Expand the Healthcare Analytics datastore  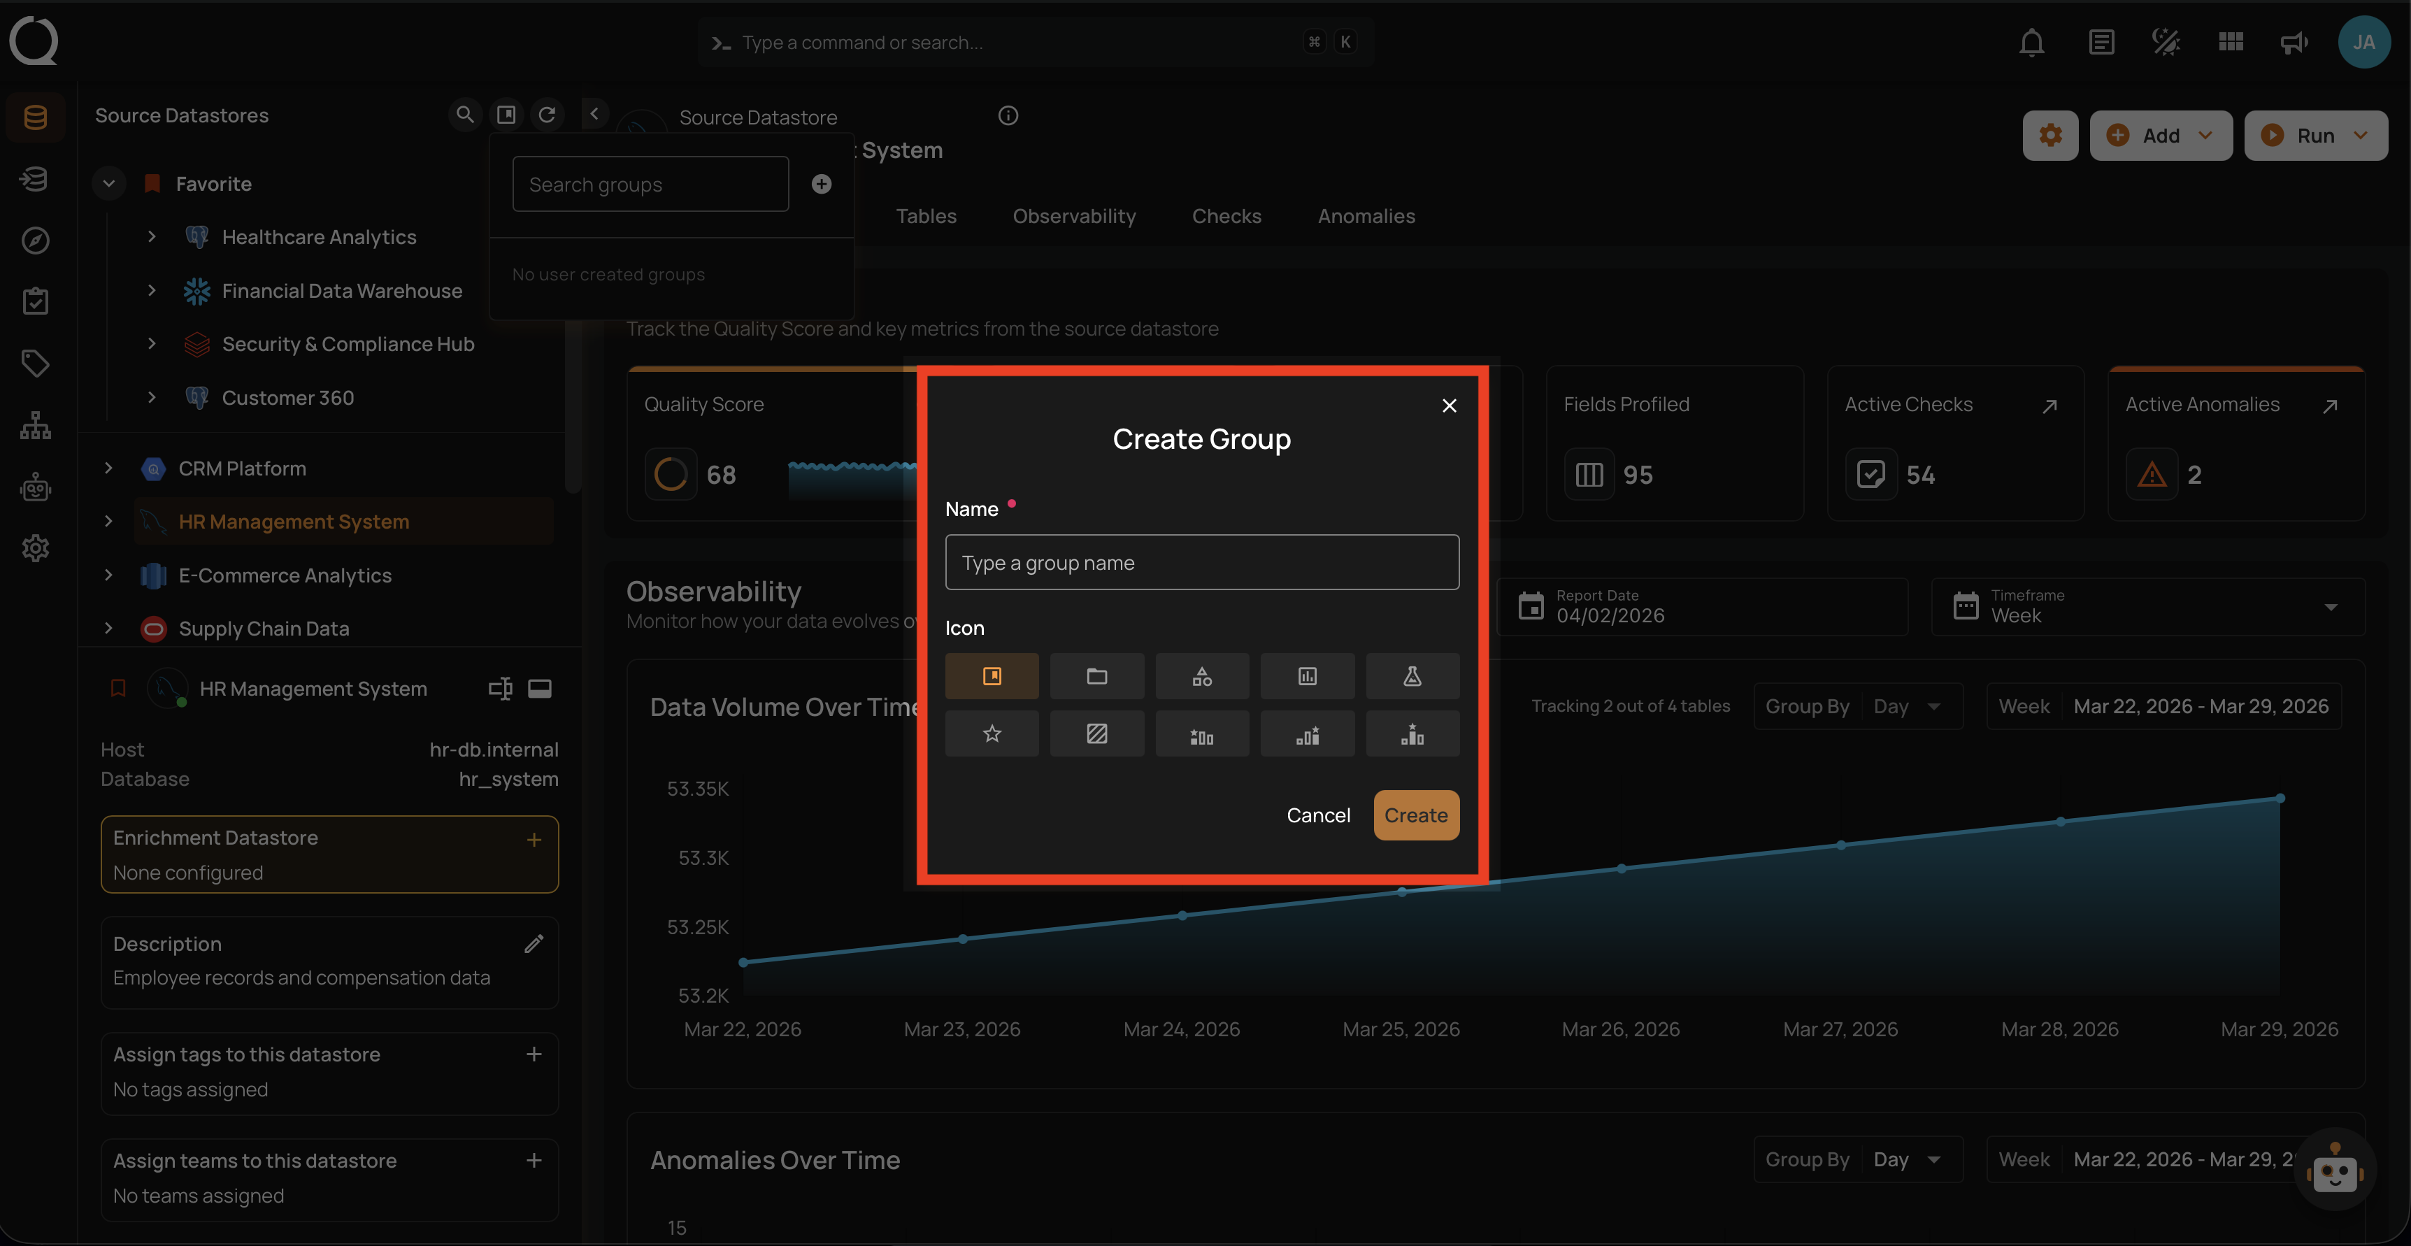pos(152,237)
